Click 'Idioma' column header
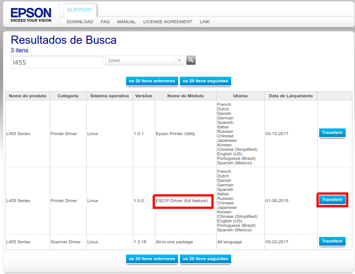This screenshot has width=355, height=274. tap(240, 96)
